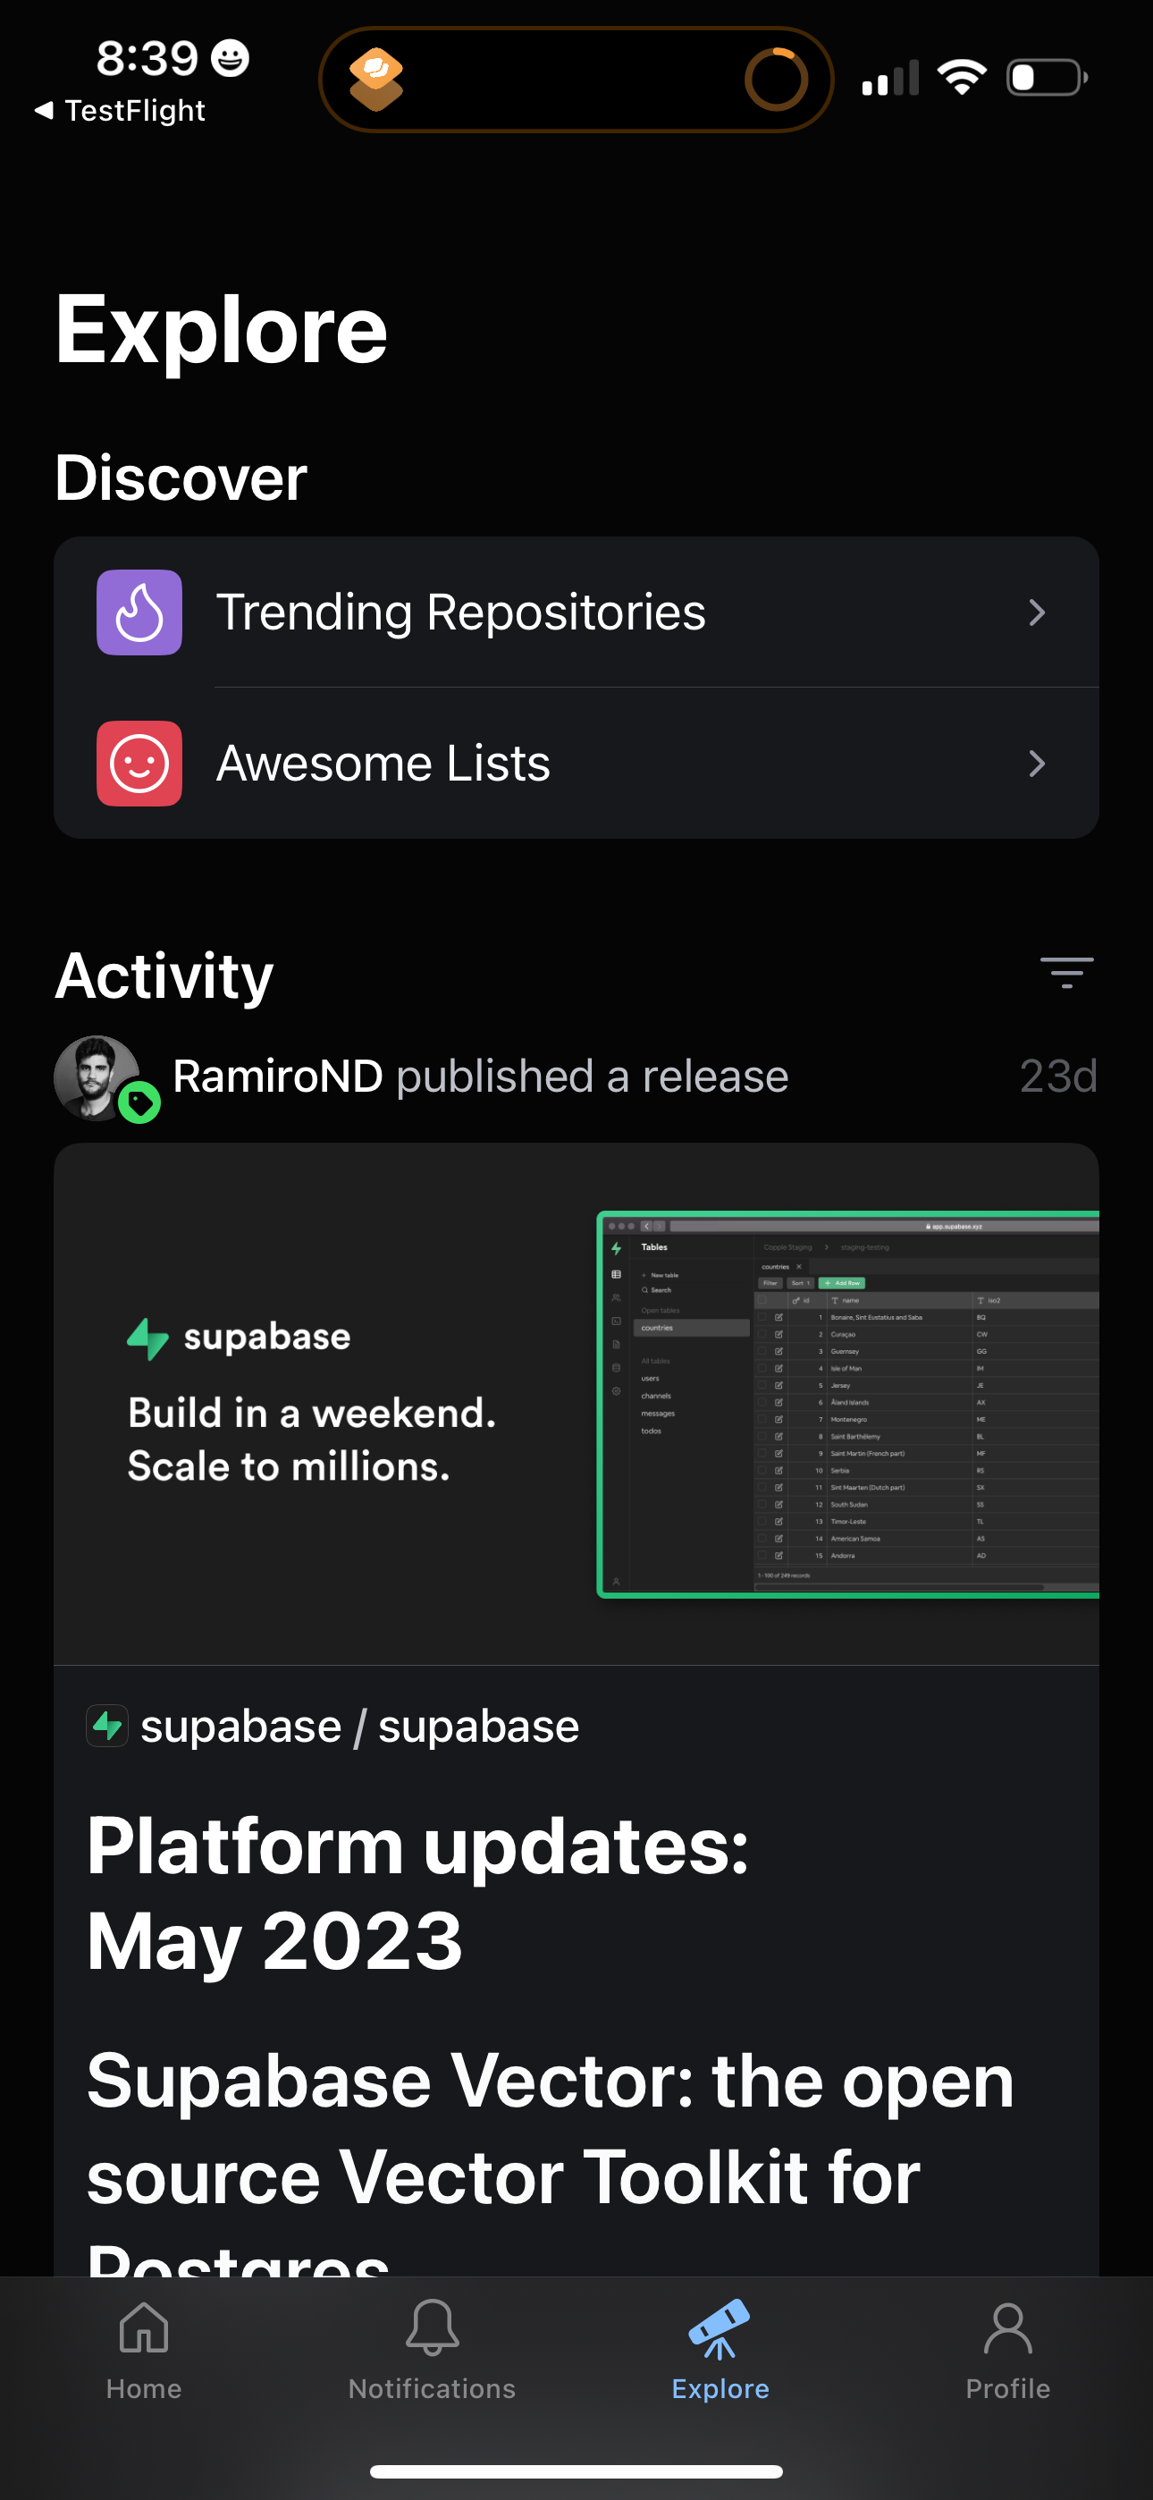
Task: Open the Awesome Lists smiley icon
Action: pos(139,764)
